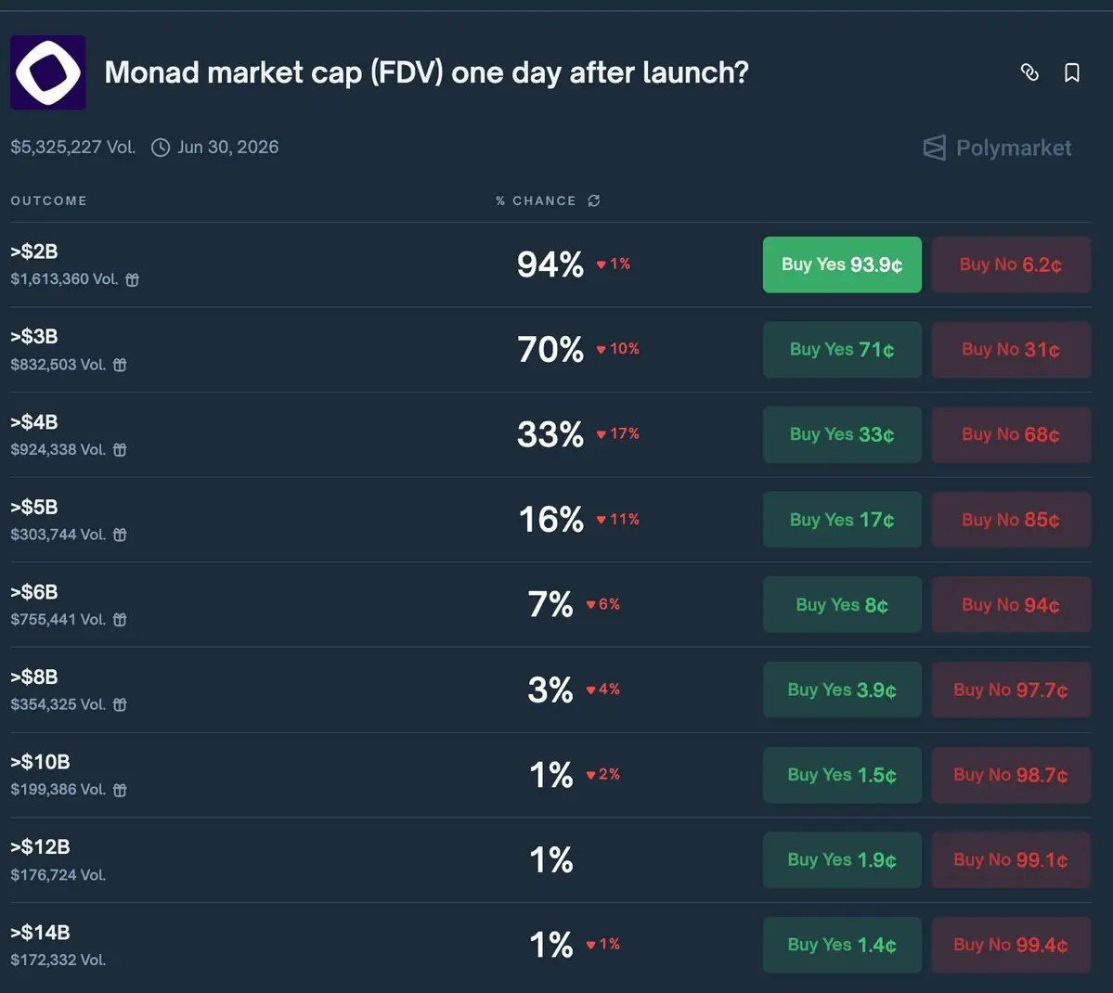This screenshot has height=993, width=1113.
Task: Choose Buy Yes 17¢ for >$5B
Action: [x=842, y=520]
